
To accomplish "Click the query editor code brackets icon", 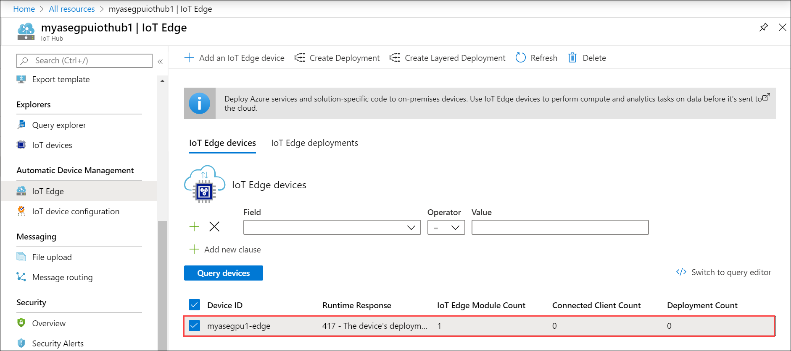I will (681, 272).
